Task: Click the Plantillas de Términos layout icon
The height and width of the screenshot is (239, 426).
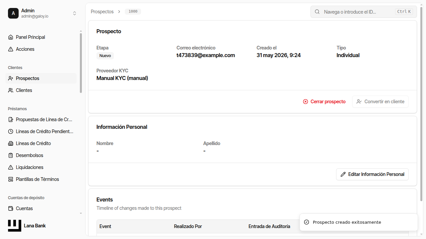Action: pos(11,179)
